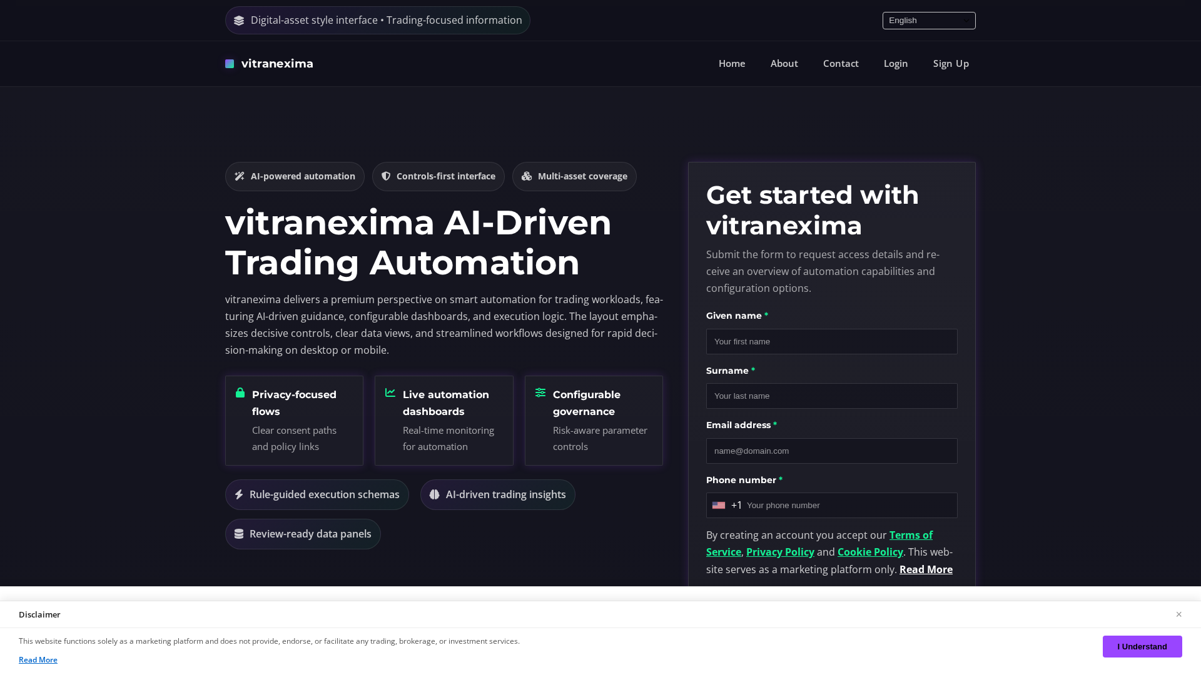Click the 'vitranexima AI-Driven Trading Automation' headline

[418, 242]
